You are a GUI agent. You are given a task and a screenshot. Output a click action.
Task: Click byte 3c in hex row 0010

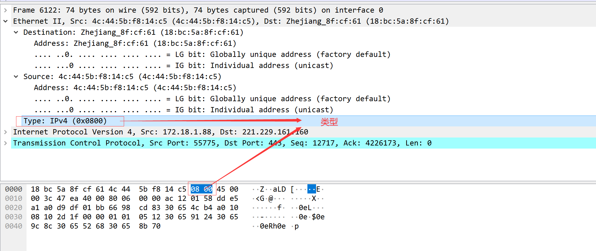point(48,198)
